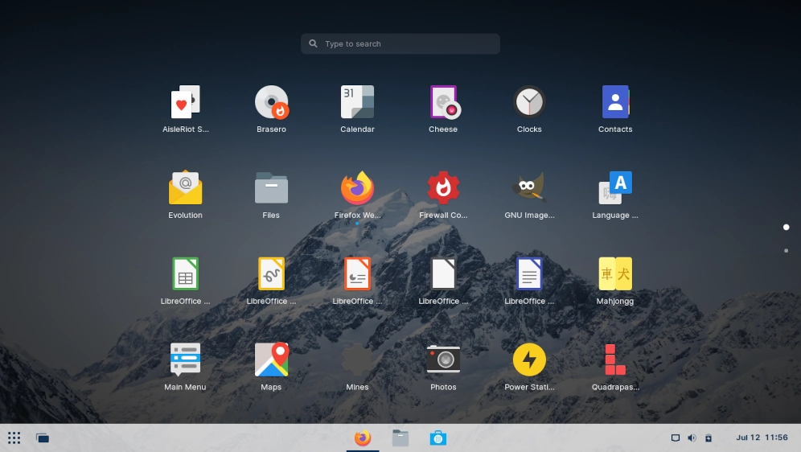Open the Jul 12 11:56 clock
Image resolution: width=801 pixels, height=452 pixels.
point(762,438)
